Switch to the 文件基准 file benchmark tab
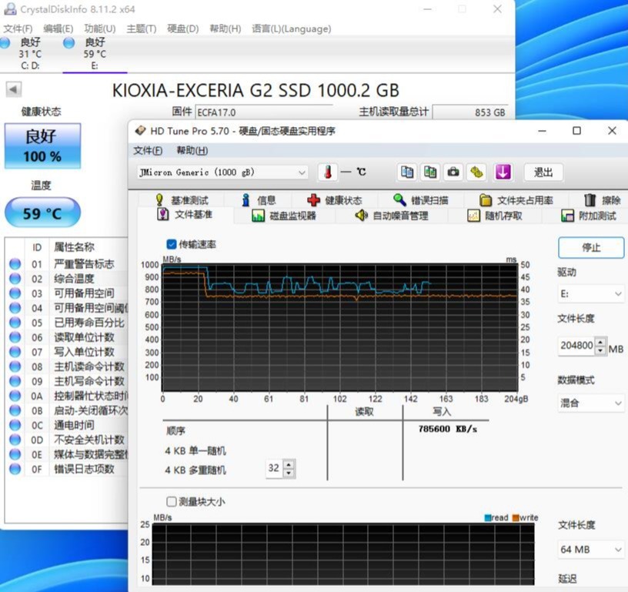This screenshot has height=592, width=628. [184, 215]
